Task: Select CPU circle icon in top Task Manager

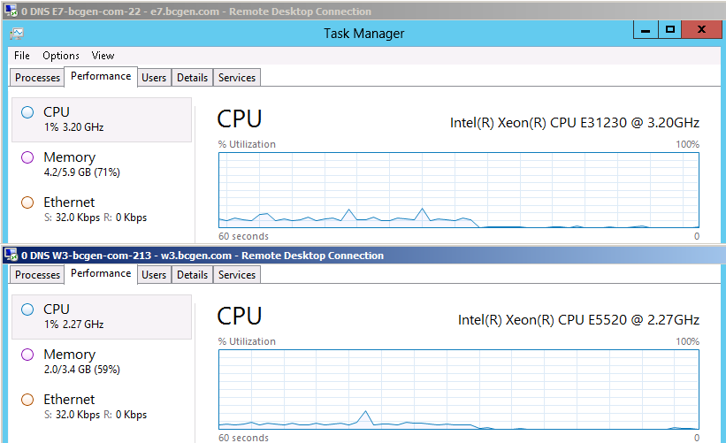Action: click(27, 112)
